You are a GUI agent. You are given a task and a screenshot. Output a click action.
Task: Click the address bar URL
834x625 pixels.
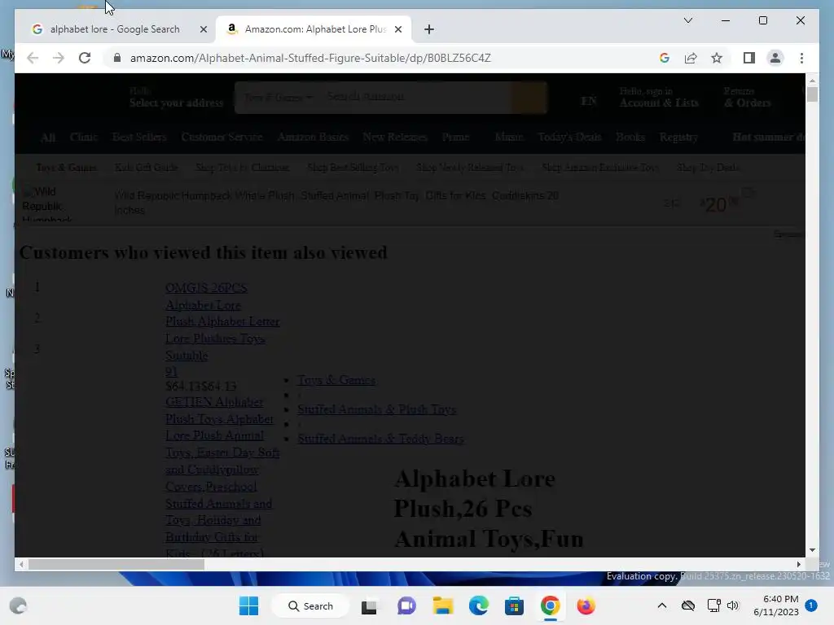click(x=310, y=58)
